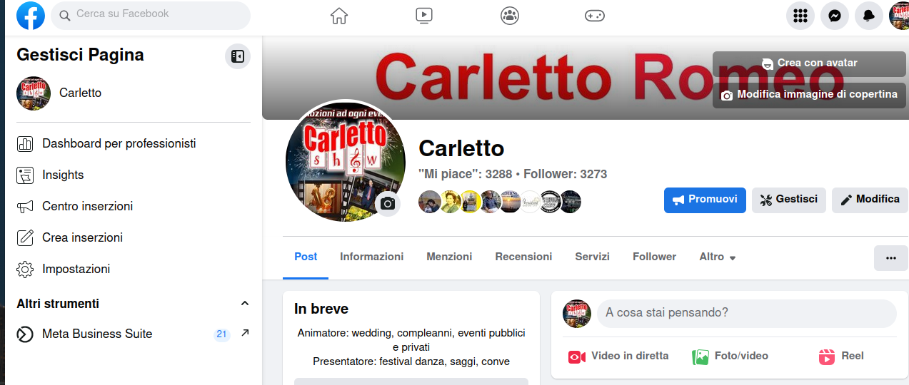Open the Recensioni tab
Screen dimensions: 909x385
pos(523,257)
